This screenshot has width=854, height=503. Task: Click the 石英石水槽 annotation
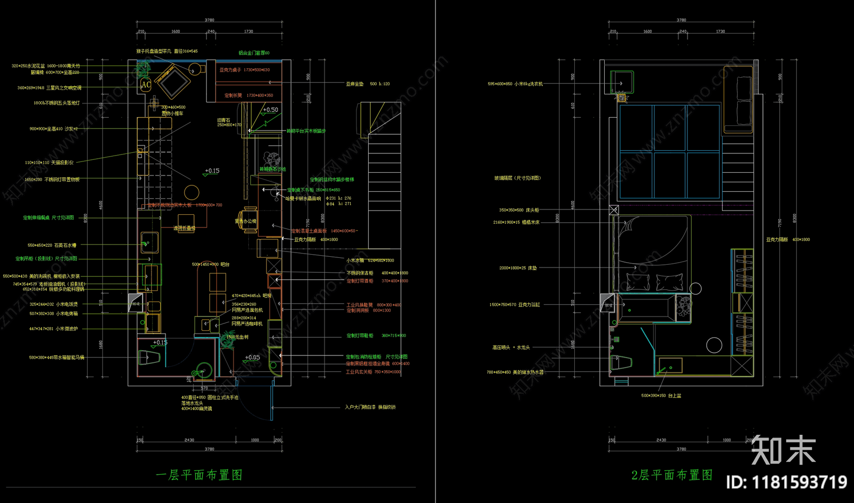pos(52,246)
